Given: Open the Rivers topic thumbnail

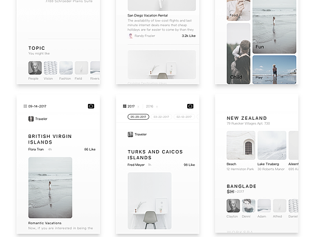Looking at the screenshot, I should [95, 68].
